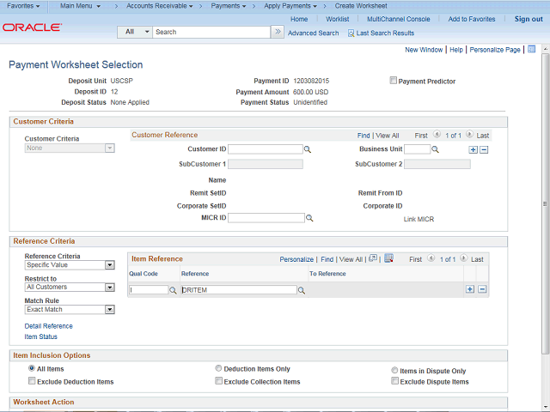Open the Qual Code lookup icon
The width and height of the screenshot is (550, 412).
[173, 290]
